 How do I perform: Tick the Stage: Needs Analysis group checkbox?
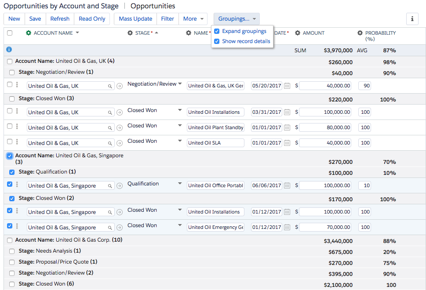pos(12,251)
